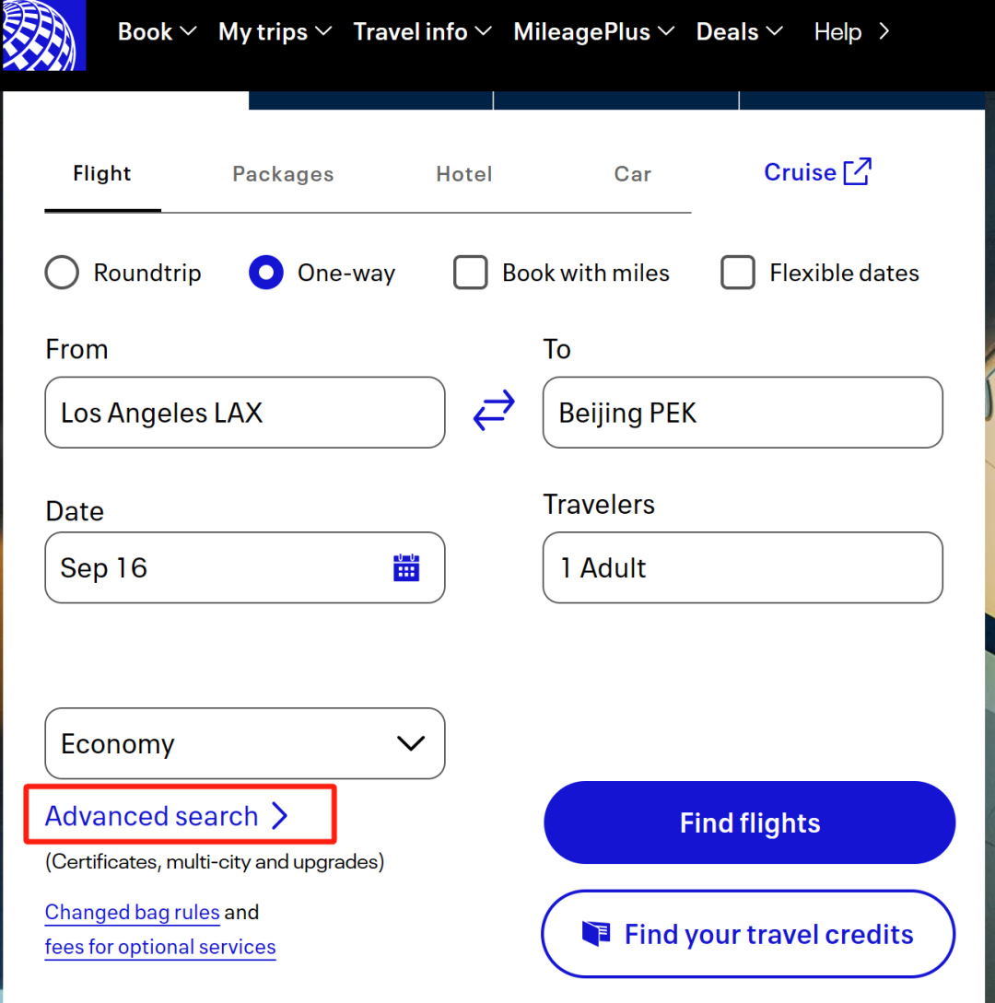Open the Travelers selector
This screenshot has height=1003, width=995.
coord(742,567)
